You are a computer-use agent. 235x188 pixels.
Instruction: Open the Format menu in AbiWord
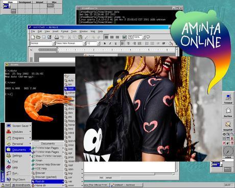point(64,31)
